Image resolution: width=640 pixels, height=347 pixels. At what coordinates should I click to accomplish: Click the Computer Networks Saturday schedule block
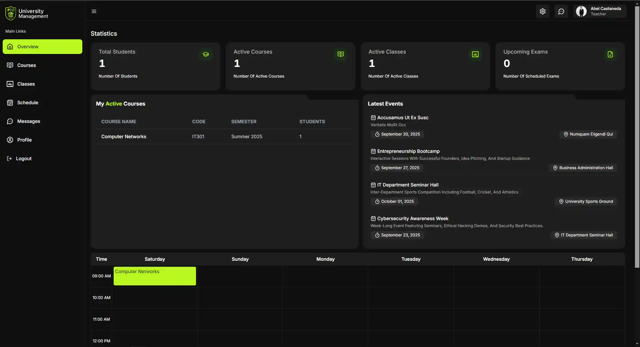[x=155, y=276]
